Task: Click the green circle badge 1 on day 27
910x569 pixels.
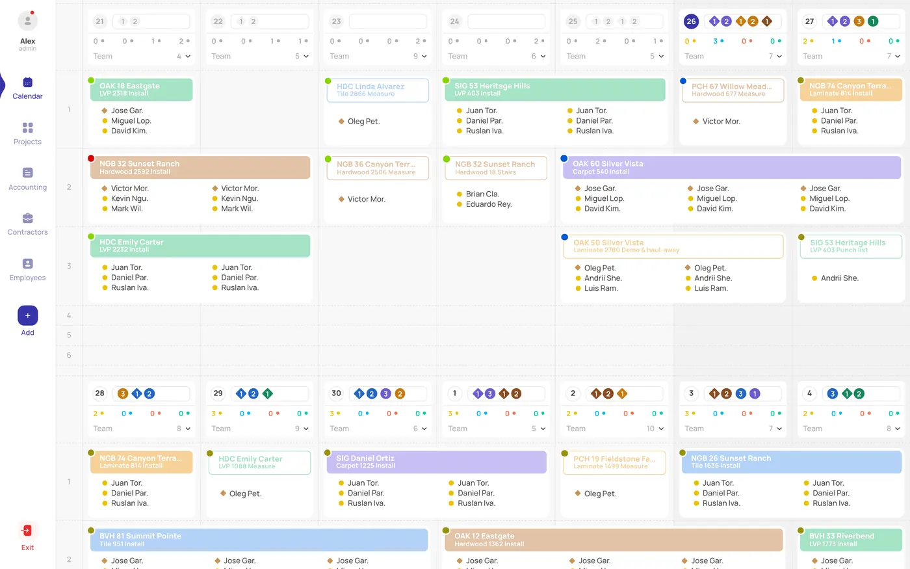Action: click(873, 21)
